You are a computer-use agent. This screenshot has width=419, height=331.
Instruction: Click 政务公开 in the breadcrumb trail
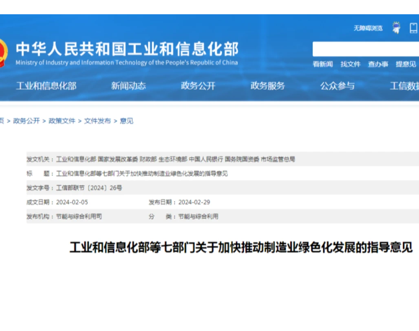[x=26, y=121]
